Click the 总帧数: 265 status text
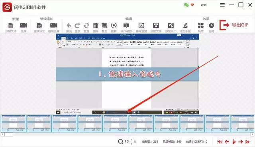The width and height of the screenshot is (255, 147). pyautogui.click(x=150, y=142)
